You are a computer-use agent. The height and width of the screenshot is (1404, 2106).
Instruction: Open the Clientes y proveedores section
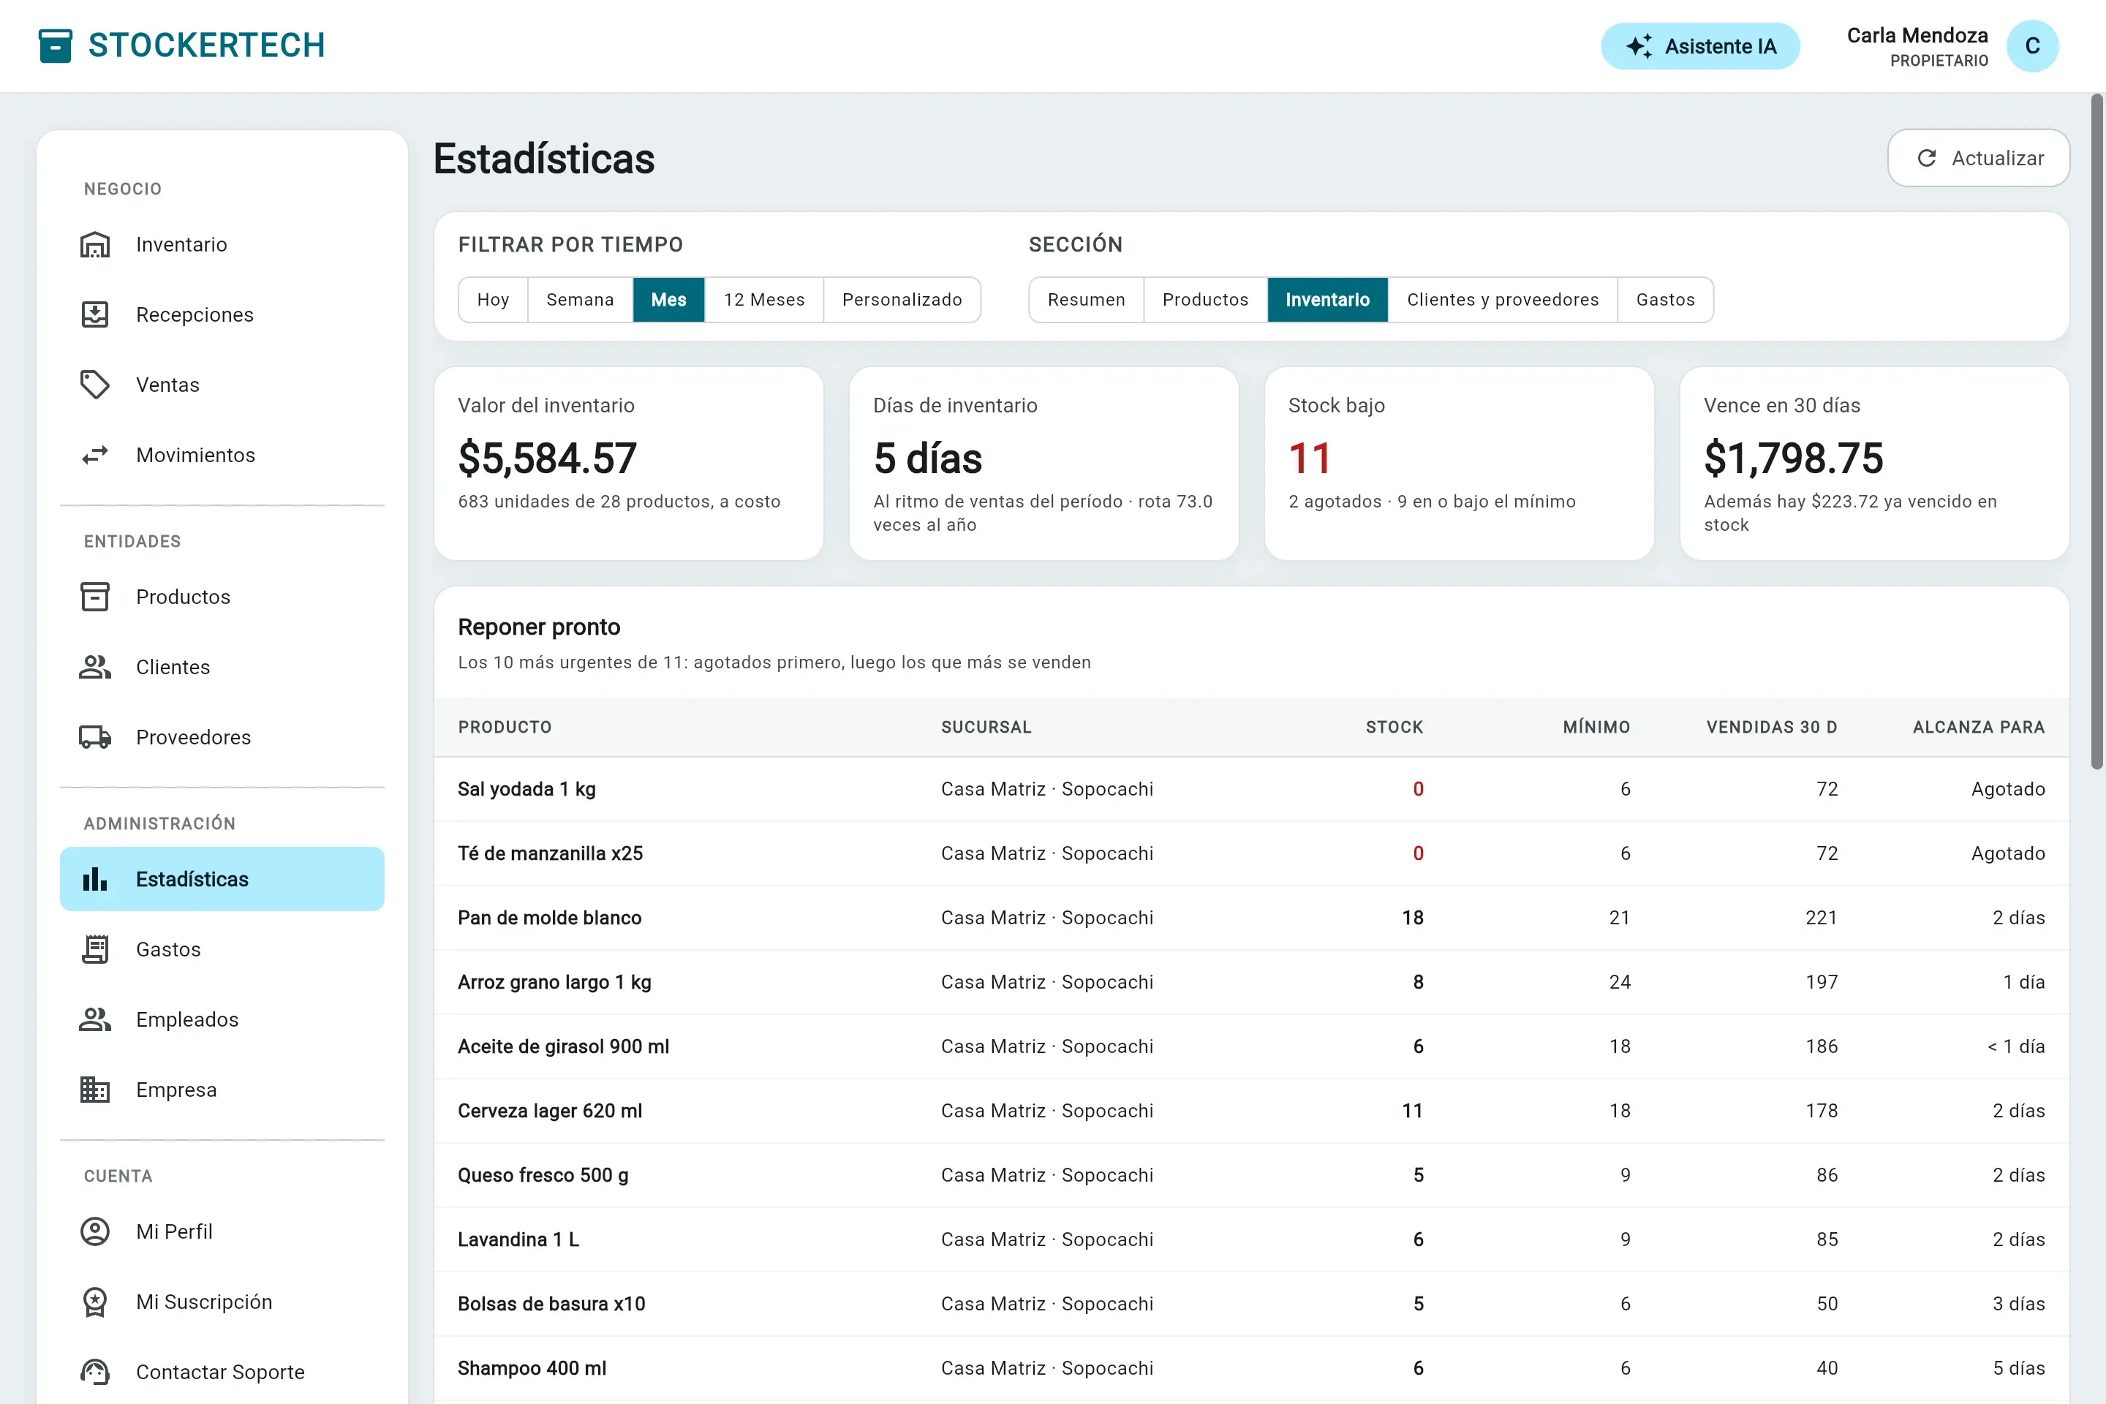coord(1503,300)
